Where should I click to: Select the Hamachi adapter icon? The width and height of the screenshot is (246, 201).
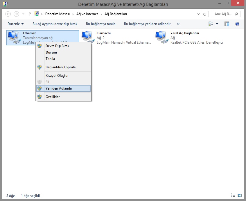click(x=88, y=37)
